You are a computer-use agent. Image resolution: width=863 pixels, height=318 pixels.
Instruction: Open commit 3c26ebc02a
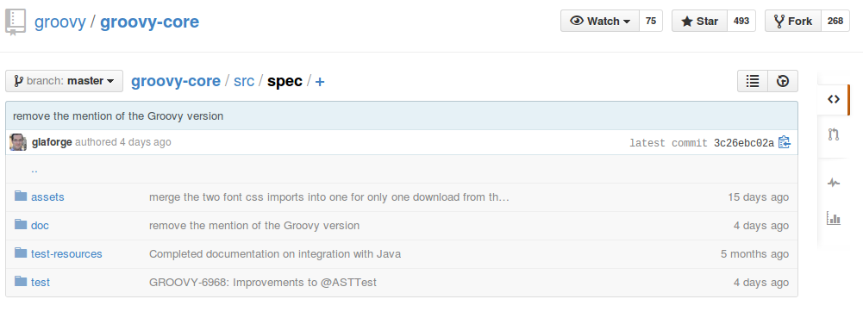pyautogui.click(x=743, y=143)
